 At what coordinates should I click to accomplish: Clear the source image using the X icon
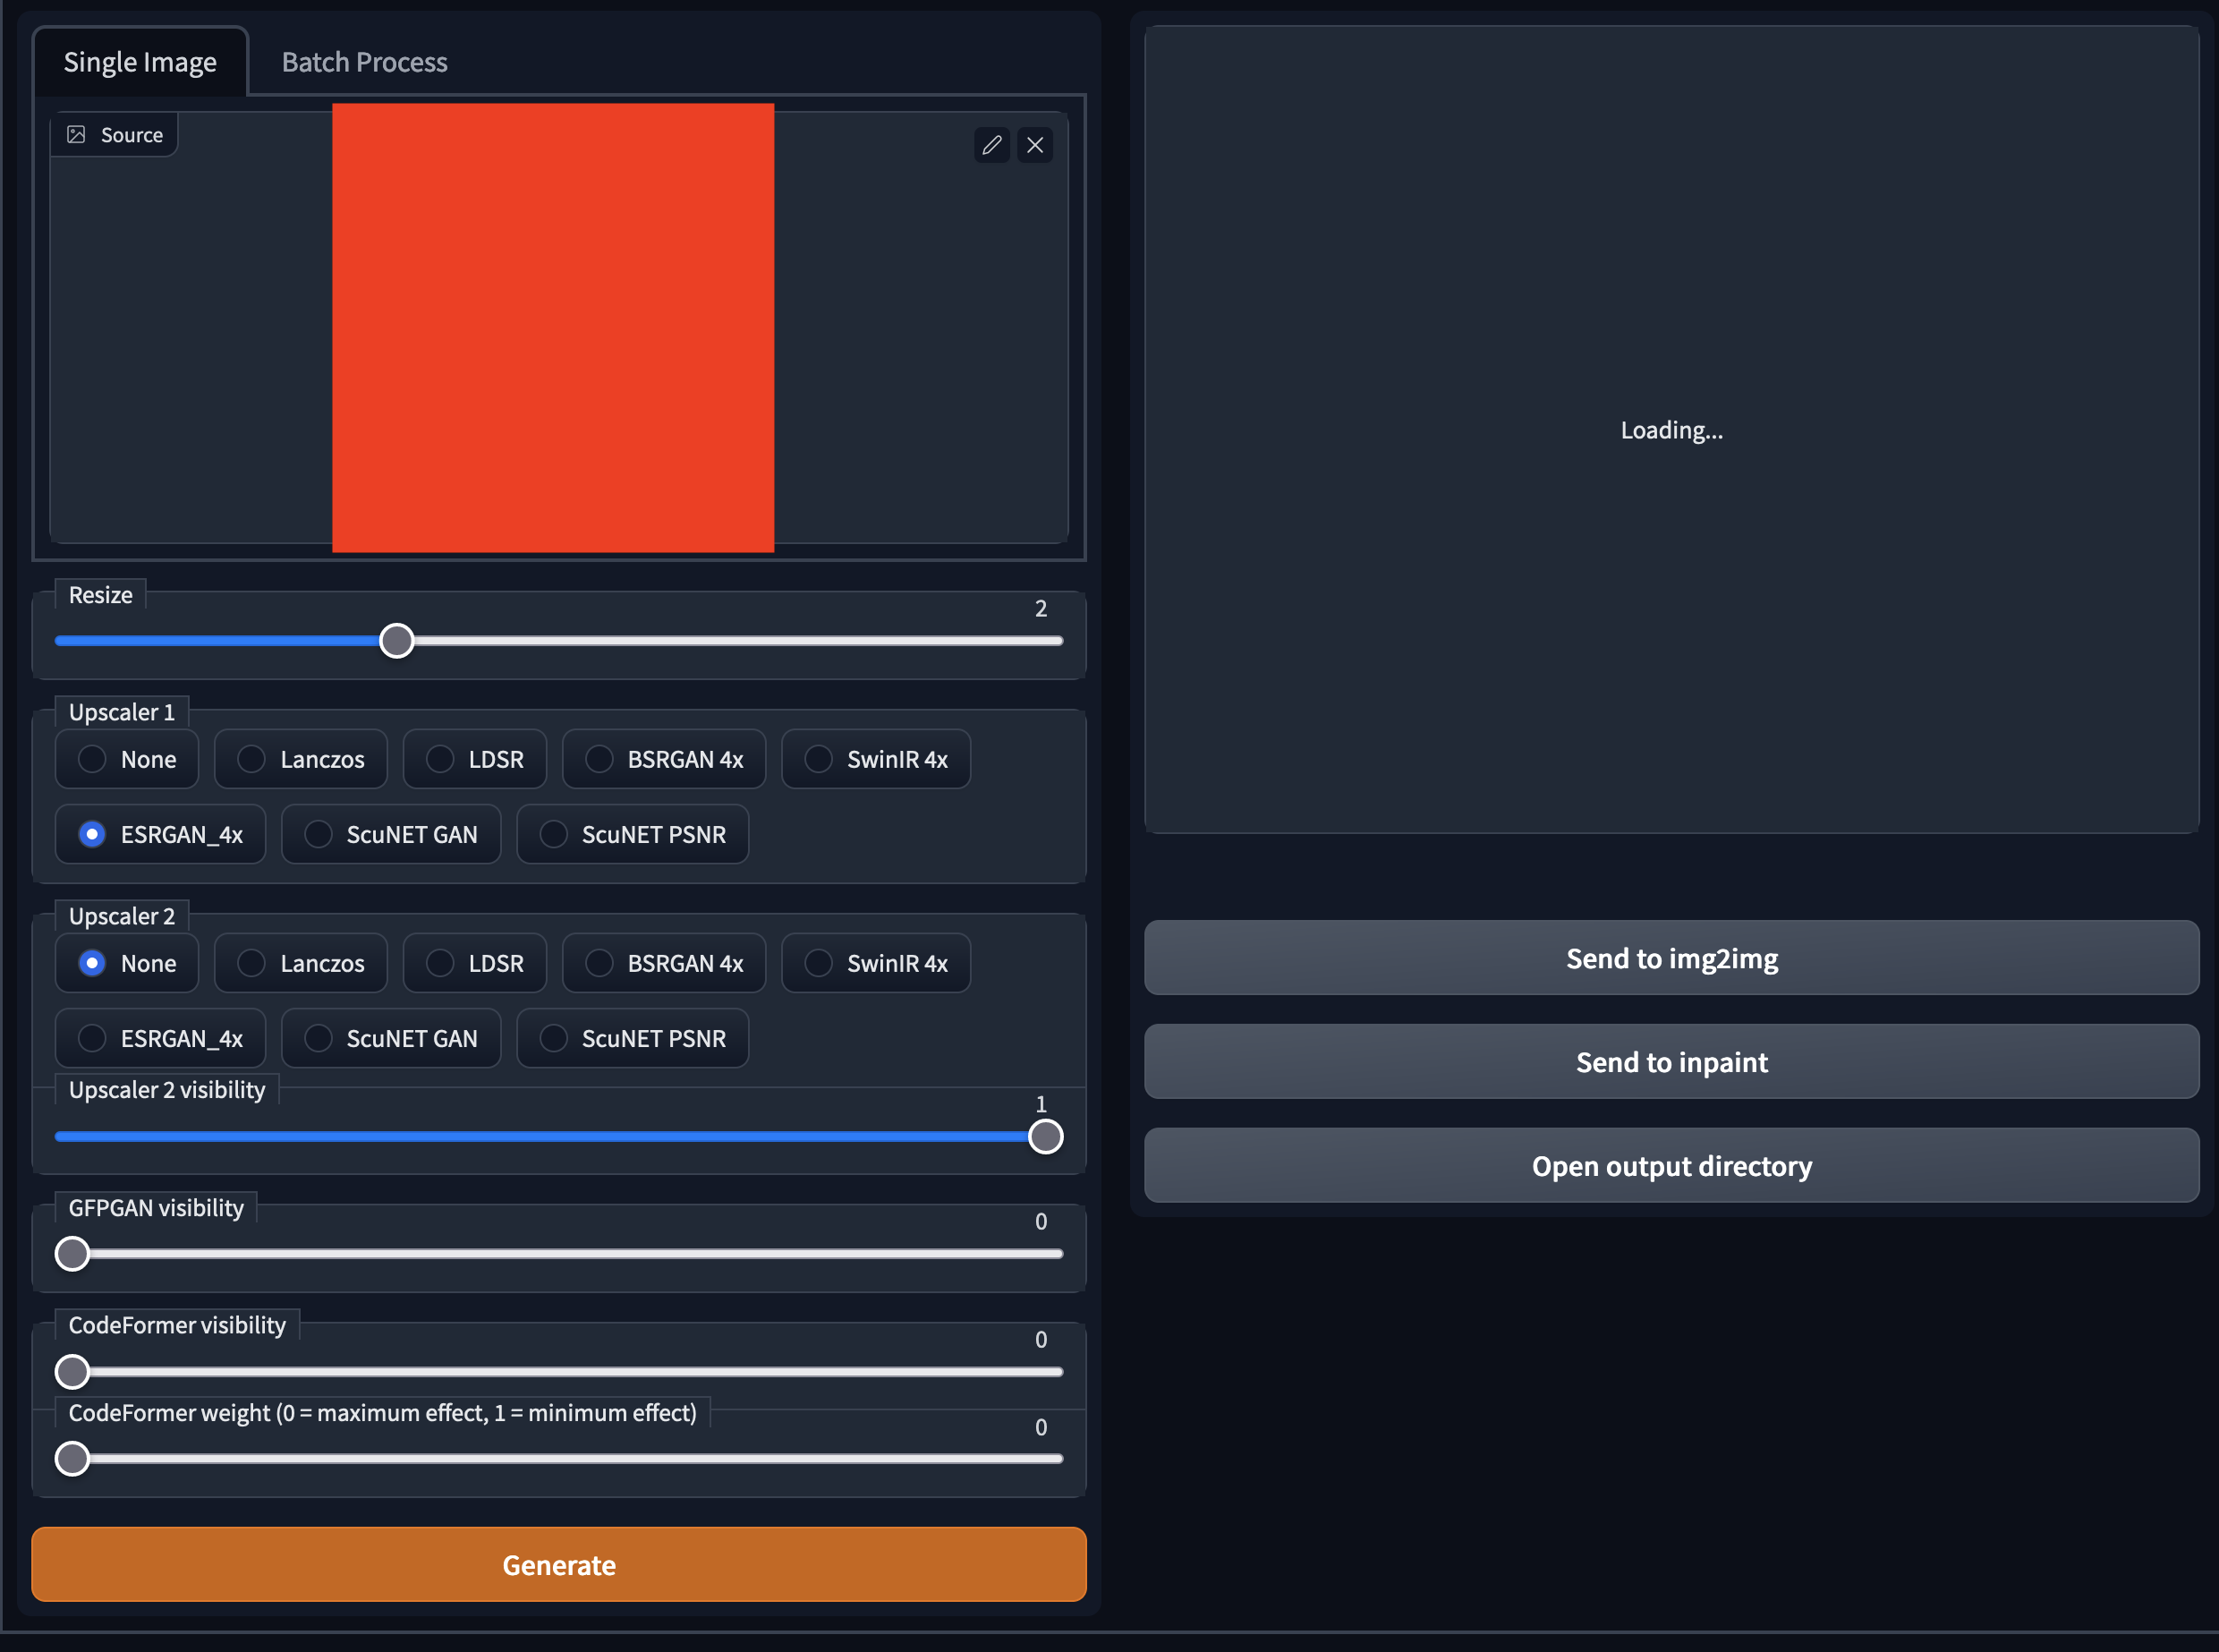click(x=1034, y=145)
